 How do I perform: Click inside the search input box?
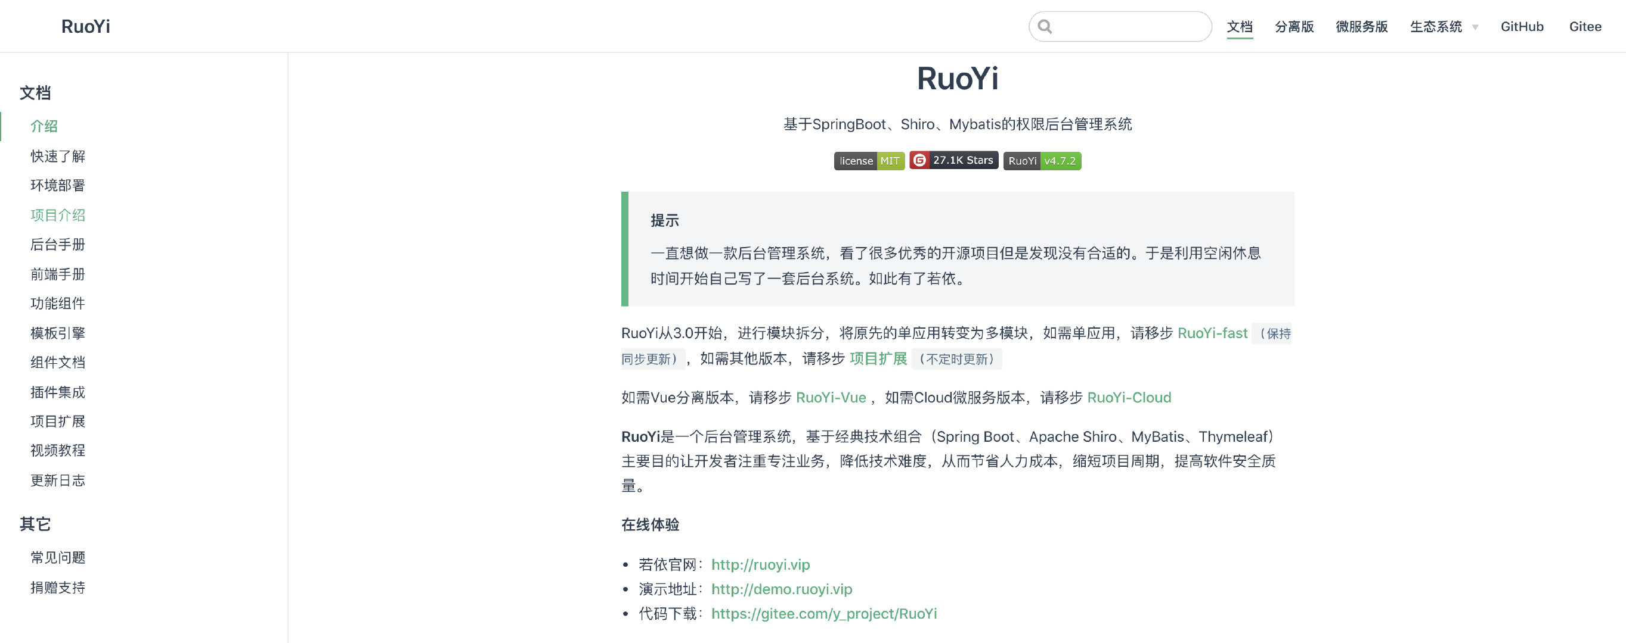coord(1130,26)
